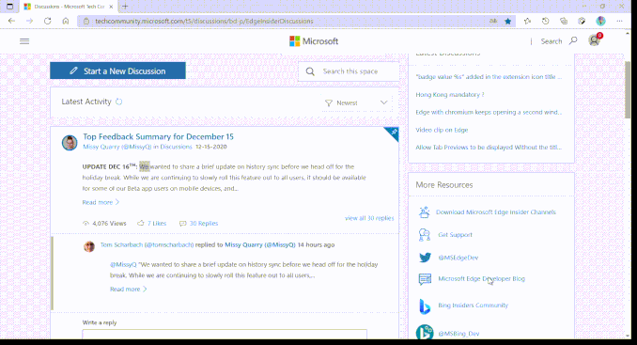Click the Microsoft logo
Image resolution: width=637 pixels, height=345 pixels.
pos(314,41)
